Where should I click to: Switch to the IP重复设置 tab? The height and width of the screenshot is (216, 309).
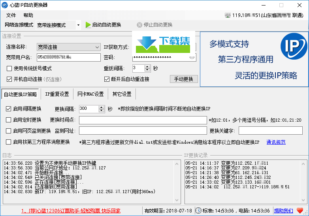point(57,94)
